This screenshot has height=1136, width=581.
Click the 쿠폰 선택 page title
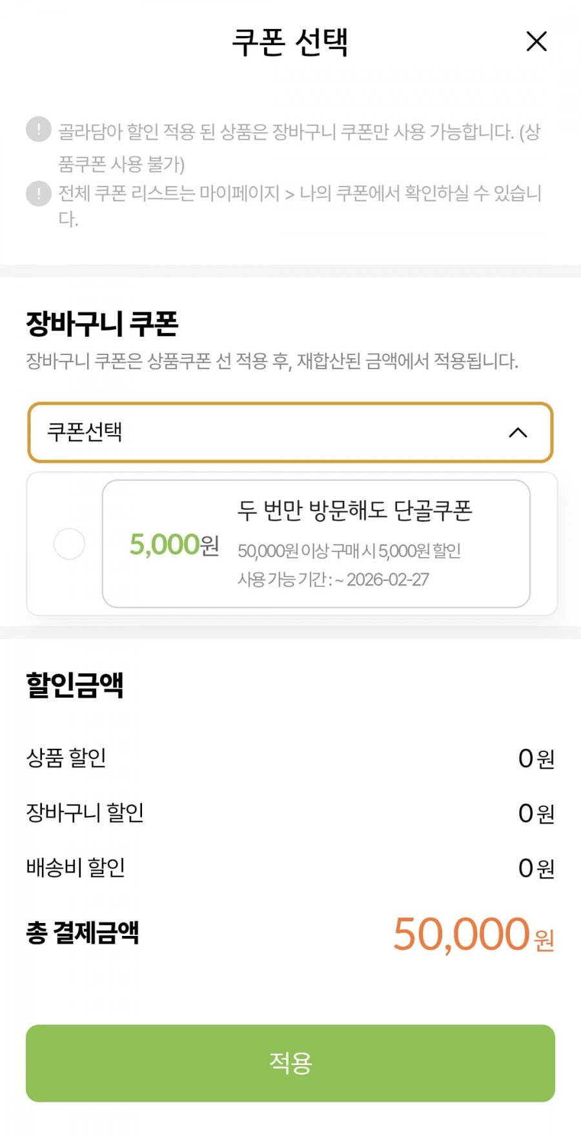point(290,43)
